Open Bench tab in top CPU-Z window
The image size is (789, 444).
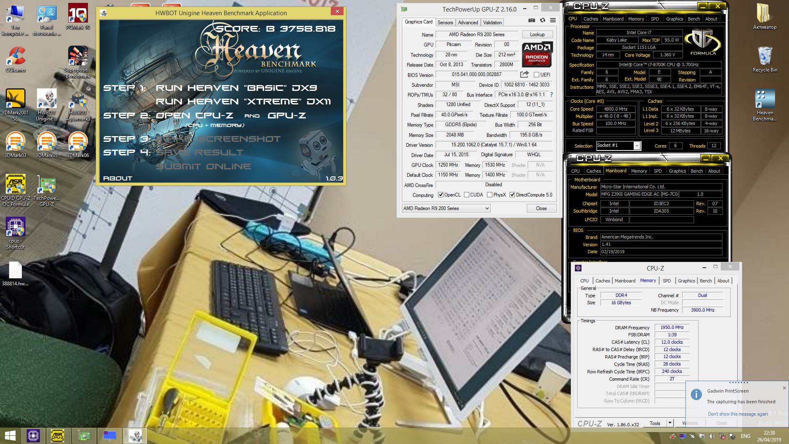click(694, 19)
